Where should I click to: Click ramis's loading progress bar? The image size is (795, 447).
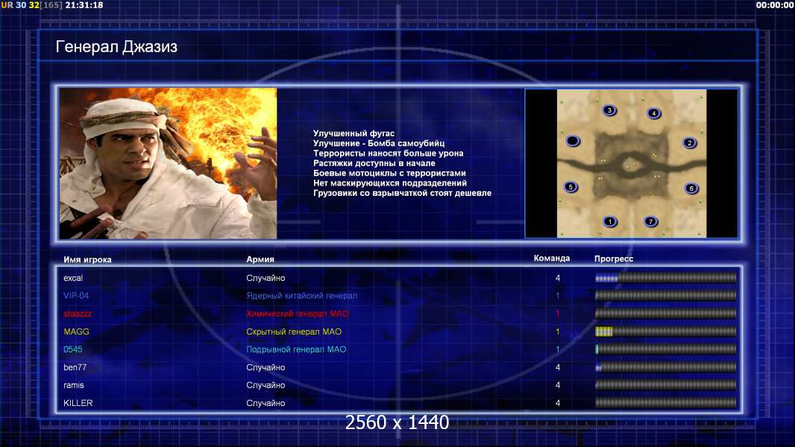tap(666, 384)
